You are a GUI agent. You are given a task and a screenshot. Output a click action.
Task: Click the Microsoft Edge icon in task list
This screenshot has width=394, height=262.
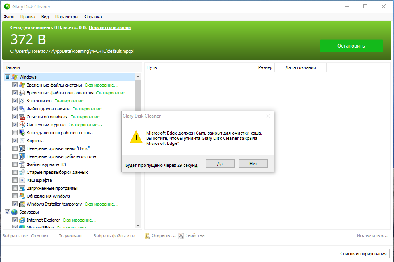[x=21, y=227]
